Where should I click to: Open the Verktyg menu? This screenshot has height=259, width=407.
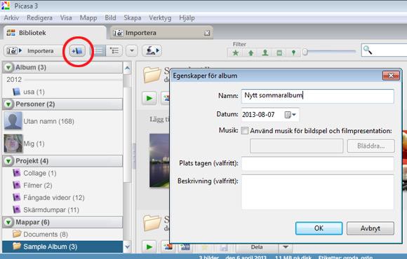160,18
